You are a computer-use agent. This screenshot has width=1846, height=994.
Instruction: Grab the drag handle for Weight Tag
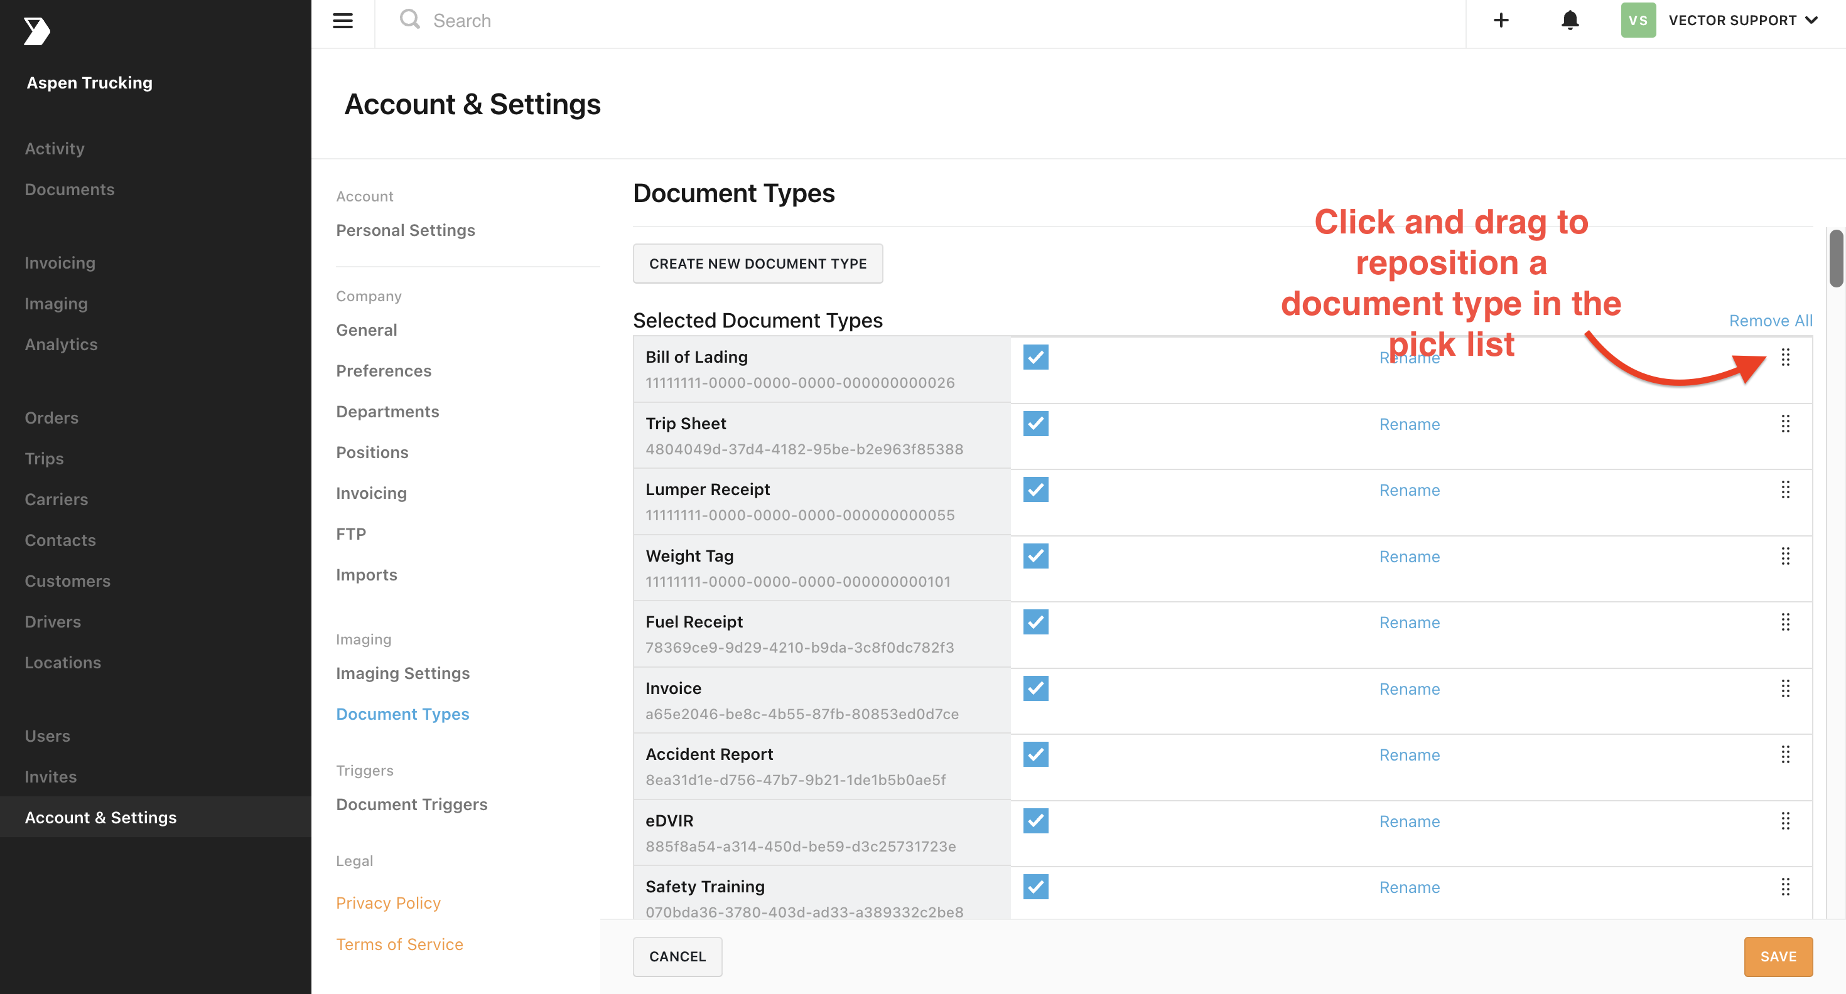click(x=1785, y=557)
